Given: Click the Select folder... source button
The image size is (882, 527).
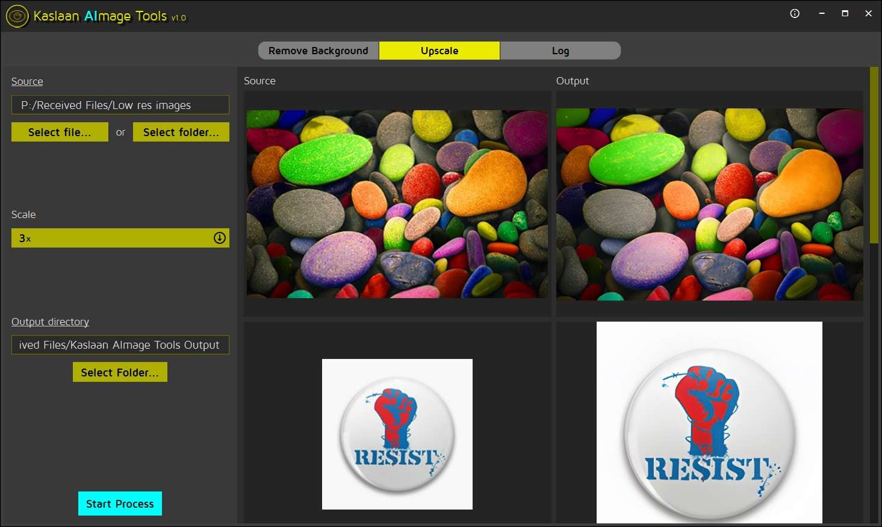Looking at the screenshot, I should [181, 132].
